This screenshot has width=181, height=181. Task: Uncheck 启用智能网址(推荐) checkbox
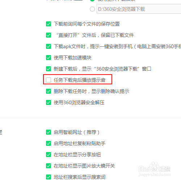(x=49, y=132)
